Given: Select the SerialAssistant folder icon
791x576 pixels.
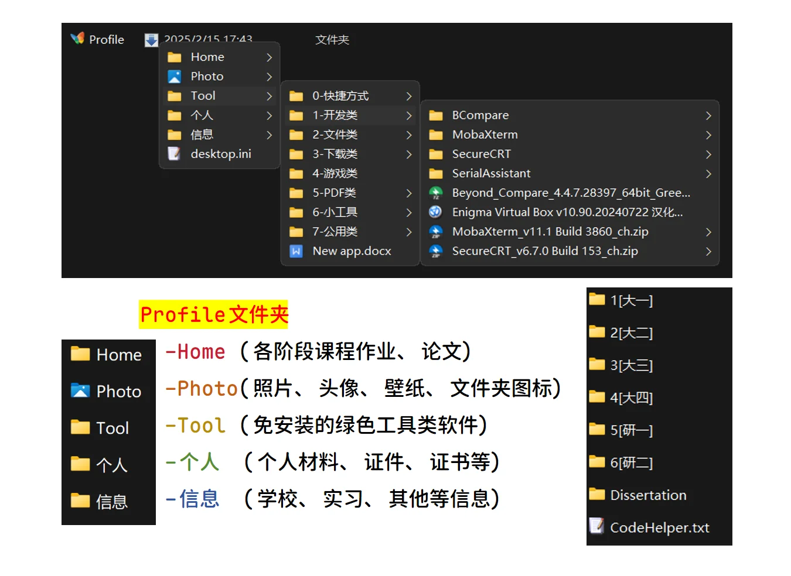Looking at the screenshot, I should point(436,173).
